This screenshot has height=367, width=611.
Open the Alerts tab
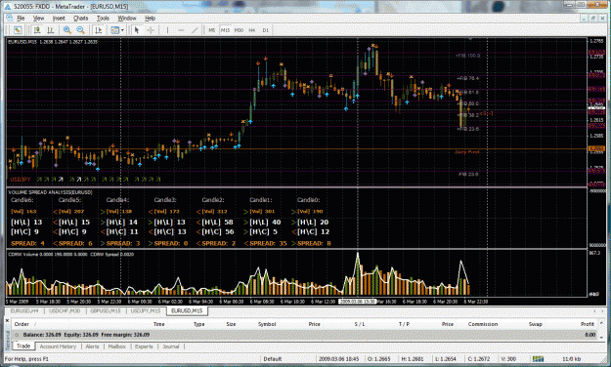click(x=92, y=347)
